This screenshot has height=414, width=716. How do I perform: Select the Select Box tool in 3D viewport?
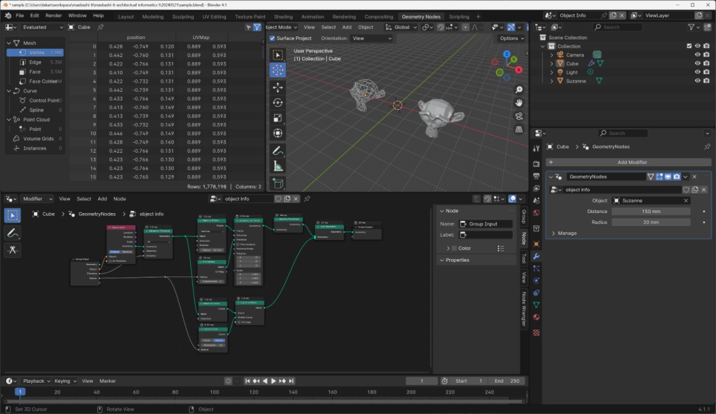pyautogui.click(x=278, y=55)
